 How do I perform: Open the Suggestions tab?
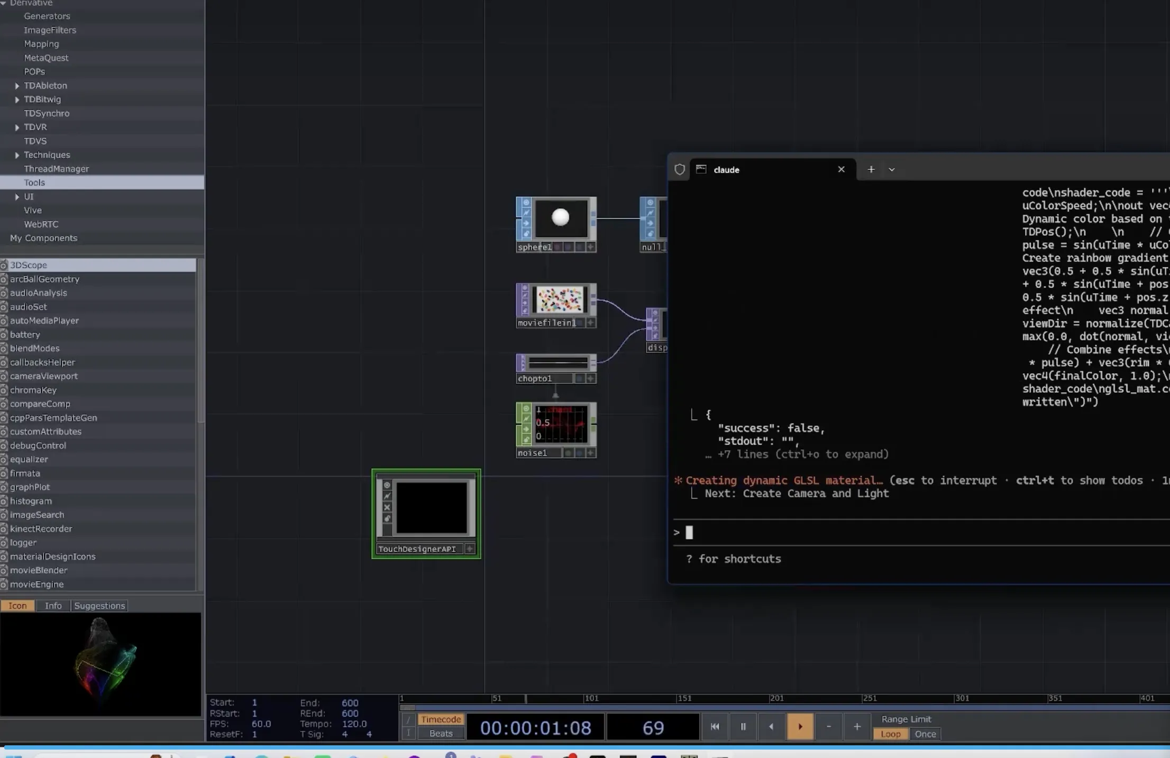click(99, 606)
